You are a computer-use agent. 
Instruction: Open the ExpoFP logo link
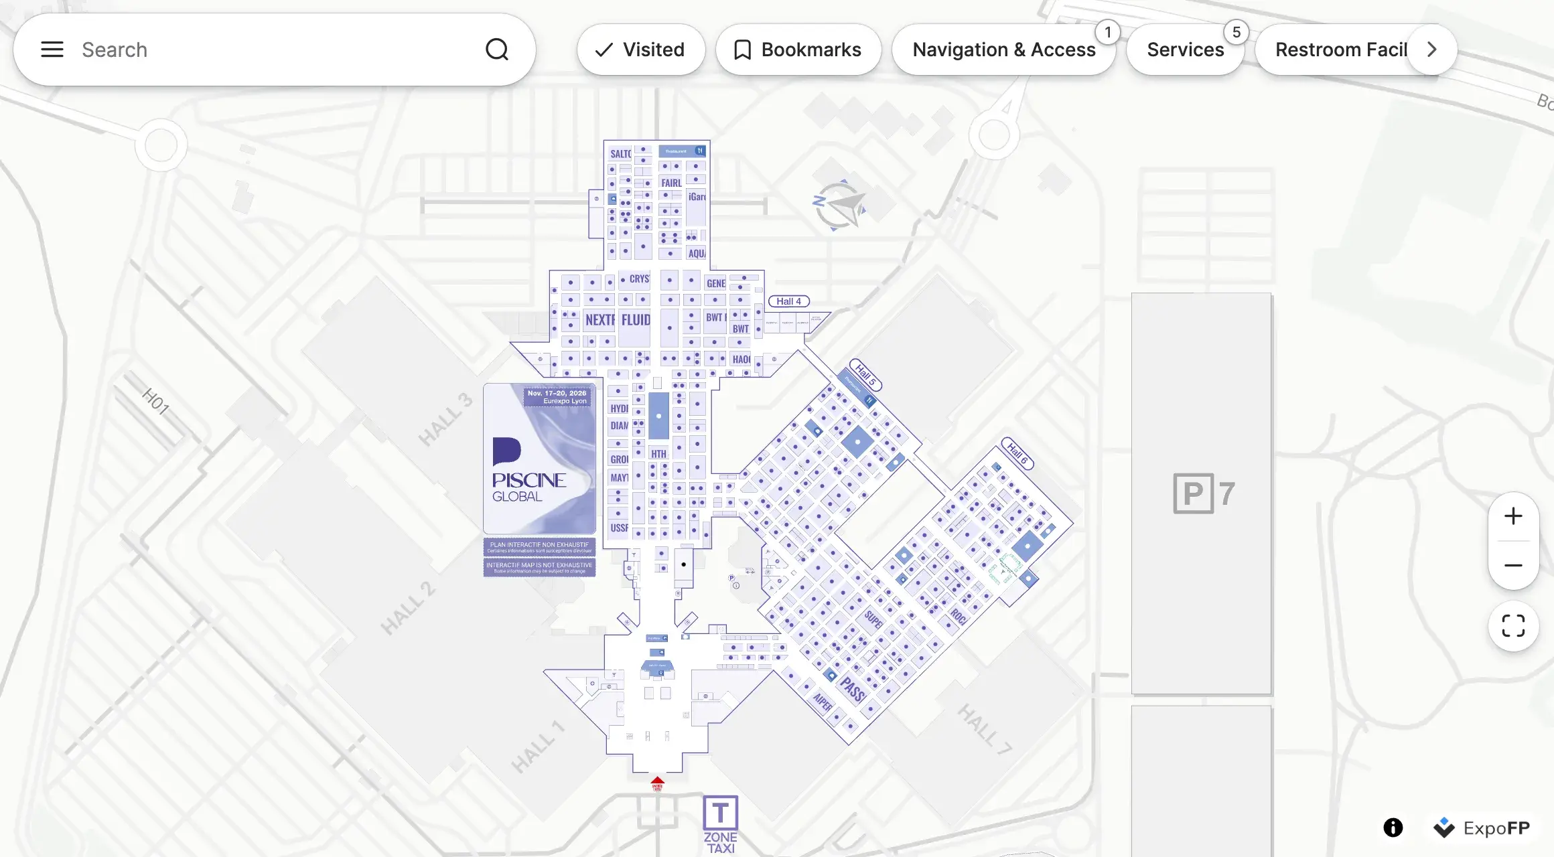[1482, 828]
